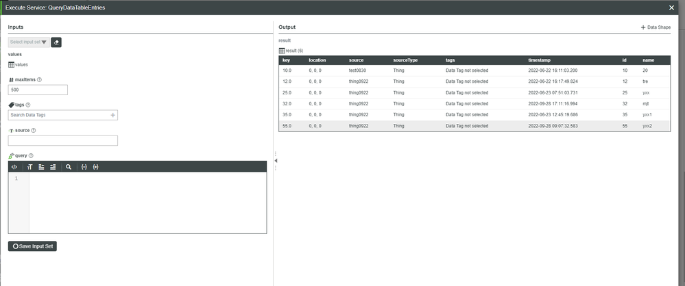685x286 pixels.
Task: Click the sourceType column header
Action: [x=405, y=60]
